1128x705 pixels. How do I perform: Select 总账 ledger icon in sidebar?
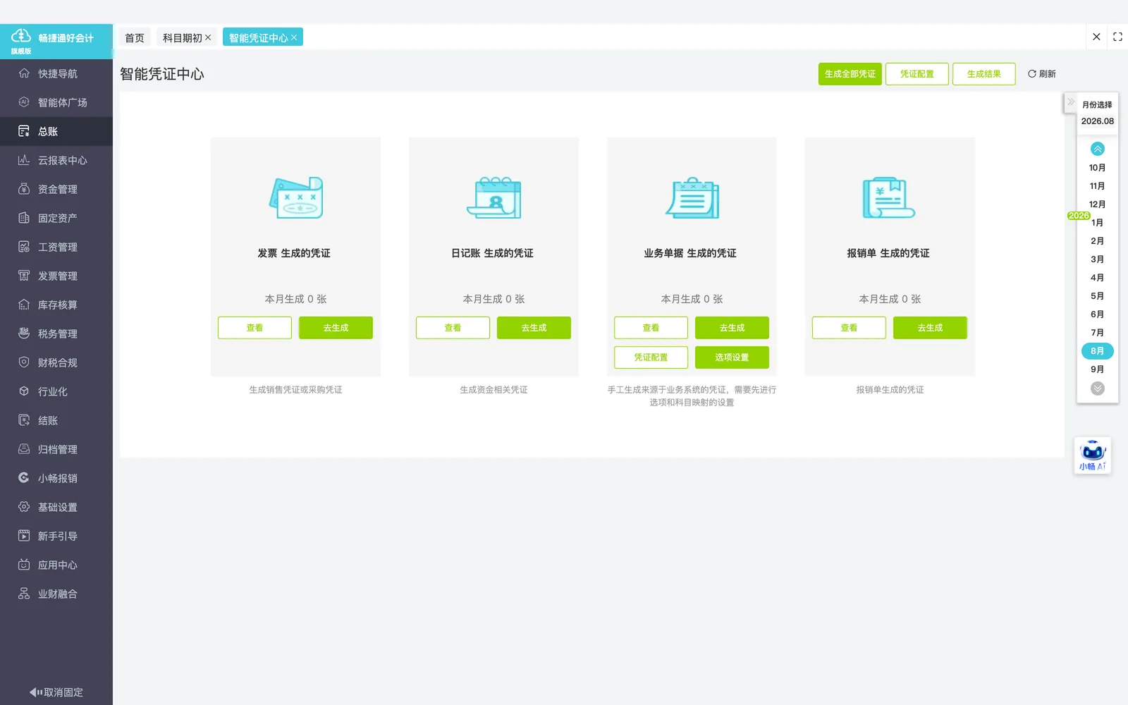tap(24, 131)
